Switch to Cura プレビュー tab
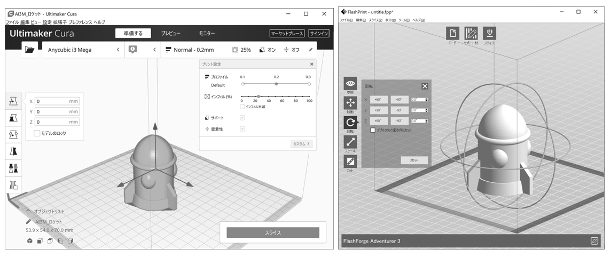Image resolution: width=611 pixels, height=258 pixels. point(171,34)
